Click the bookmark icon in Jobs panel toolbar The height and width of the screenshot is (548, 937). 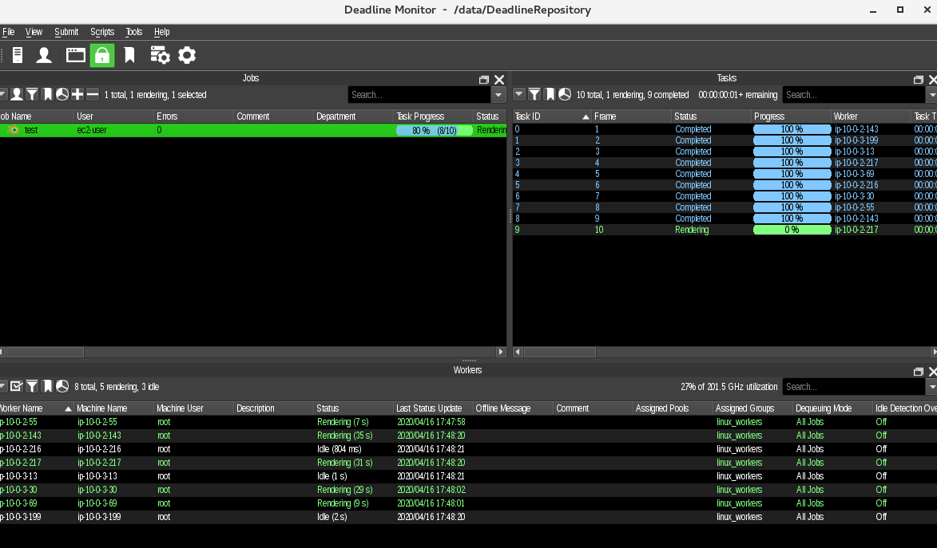(x=47, y=94)
